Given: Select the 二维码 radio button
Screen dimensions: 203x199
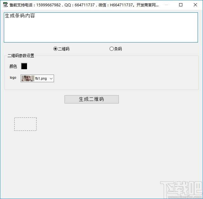Looking at the screenshot, I should point(61,49).
